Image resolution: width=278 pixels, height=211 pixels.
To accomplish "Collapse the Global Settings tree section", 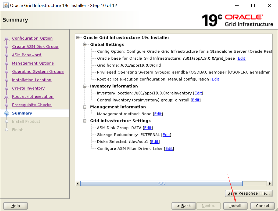I will [85, 44].
